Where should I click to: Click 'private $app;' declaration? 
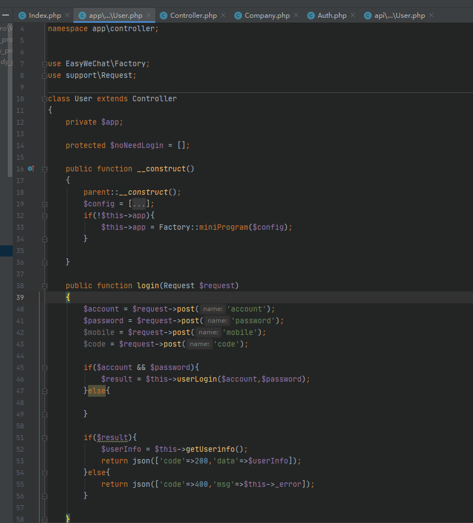click(x=94, y=122)
